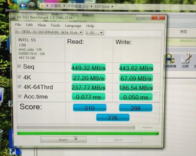Image resolution: width=196 pixels, height=156 pixels.
Task: Click the Seq read result 449.32 MB/s
Action: 89,68
